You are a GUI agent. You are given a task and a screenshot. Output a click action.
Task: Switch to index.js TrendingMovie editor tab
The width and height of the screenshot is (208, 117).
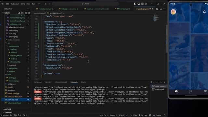point(97,9)
